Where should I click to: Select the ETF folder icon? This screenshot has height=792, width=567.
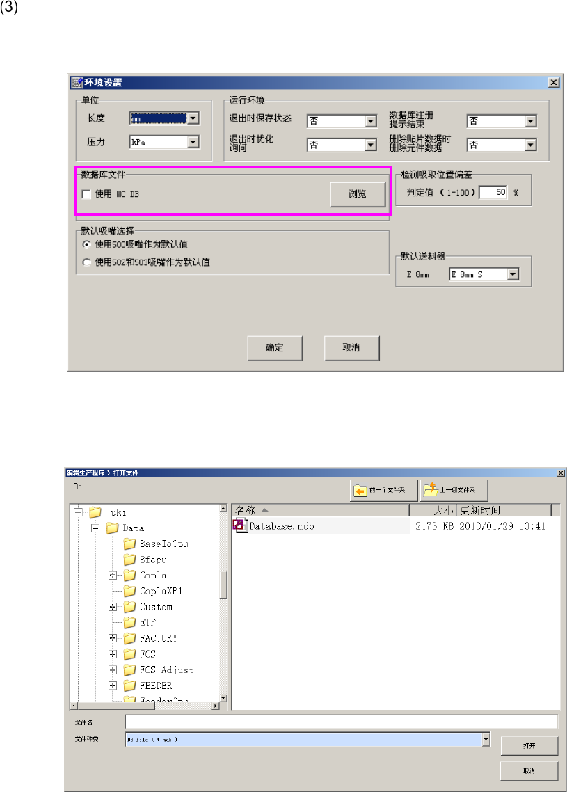tap(130, 622)
